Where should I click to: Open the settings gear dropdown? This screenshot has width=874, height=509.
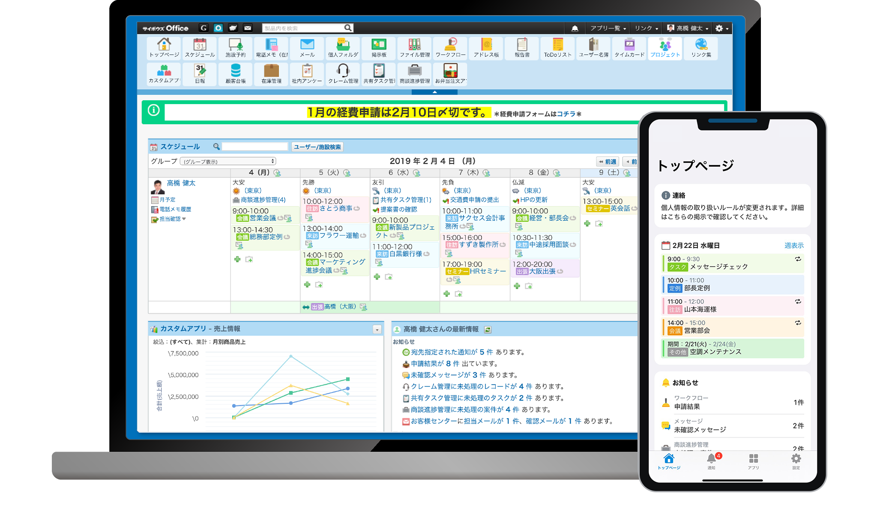tap(721, 28)
